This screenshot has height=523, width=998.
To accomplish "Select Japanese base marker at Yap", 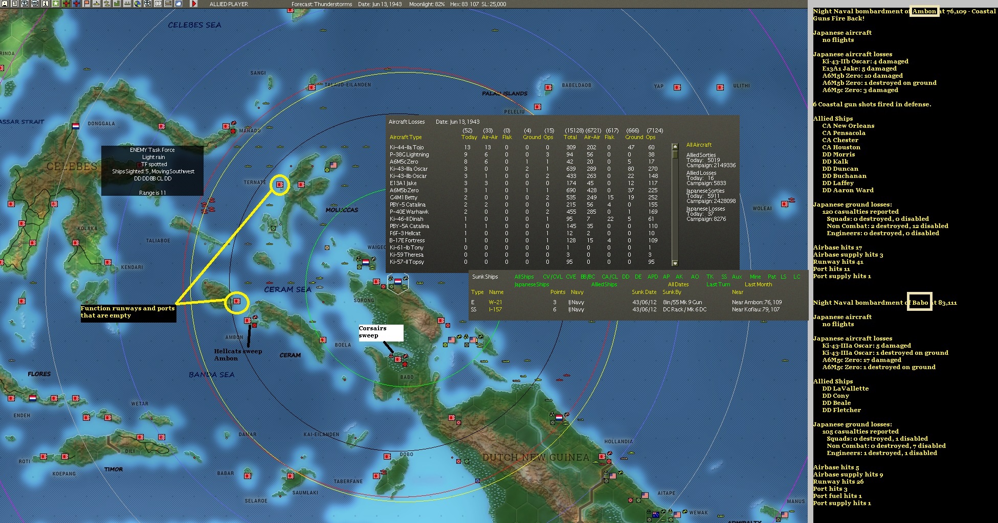I will [677, 88].
